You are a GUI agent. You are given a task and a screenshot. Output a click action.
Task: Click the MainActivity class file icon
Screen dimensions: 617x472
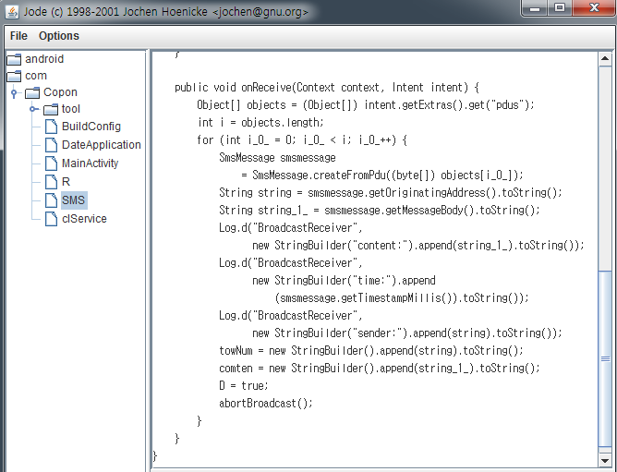click(x=51, y=163)
